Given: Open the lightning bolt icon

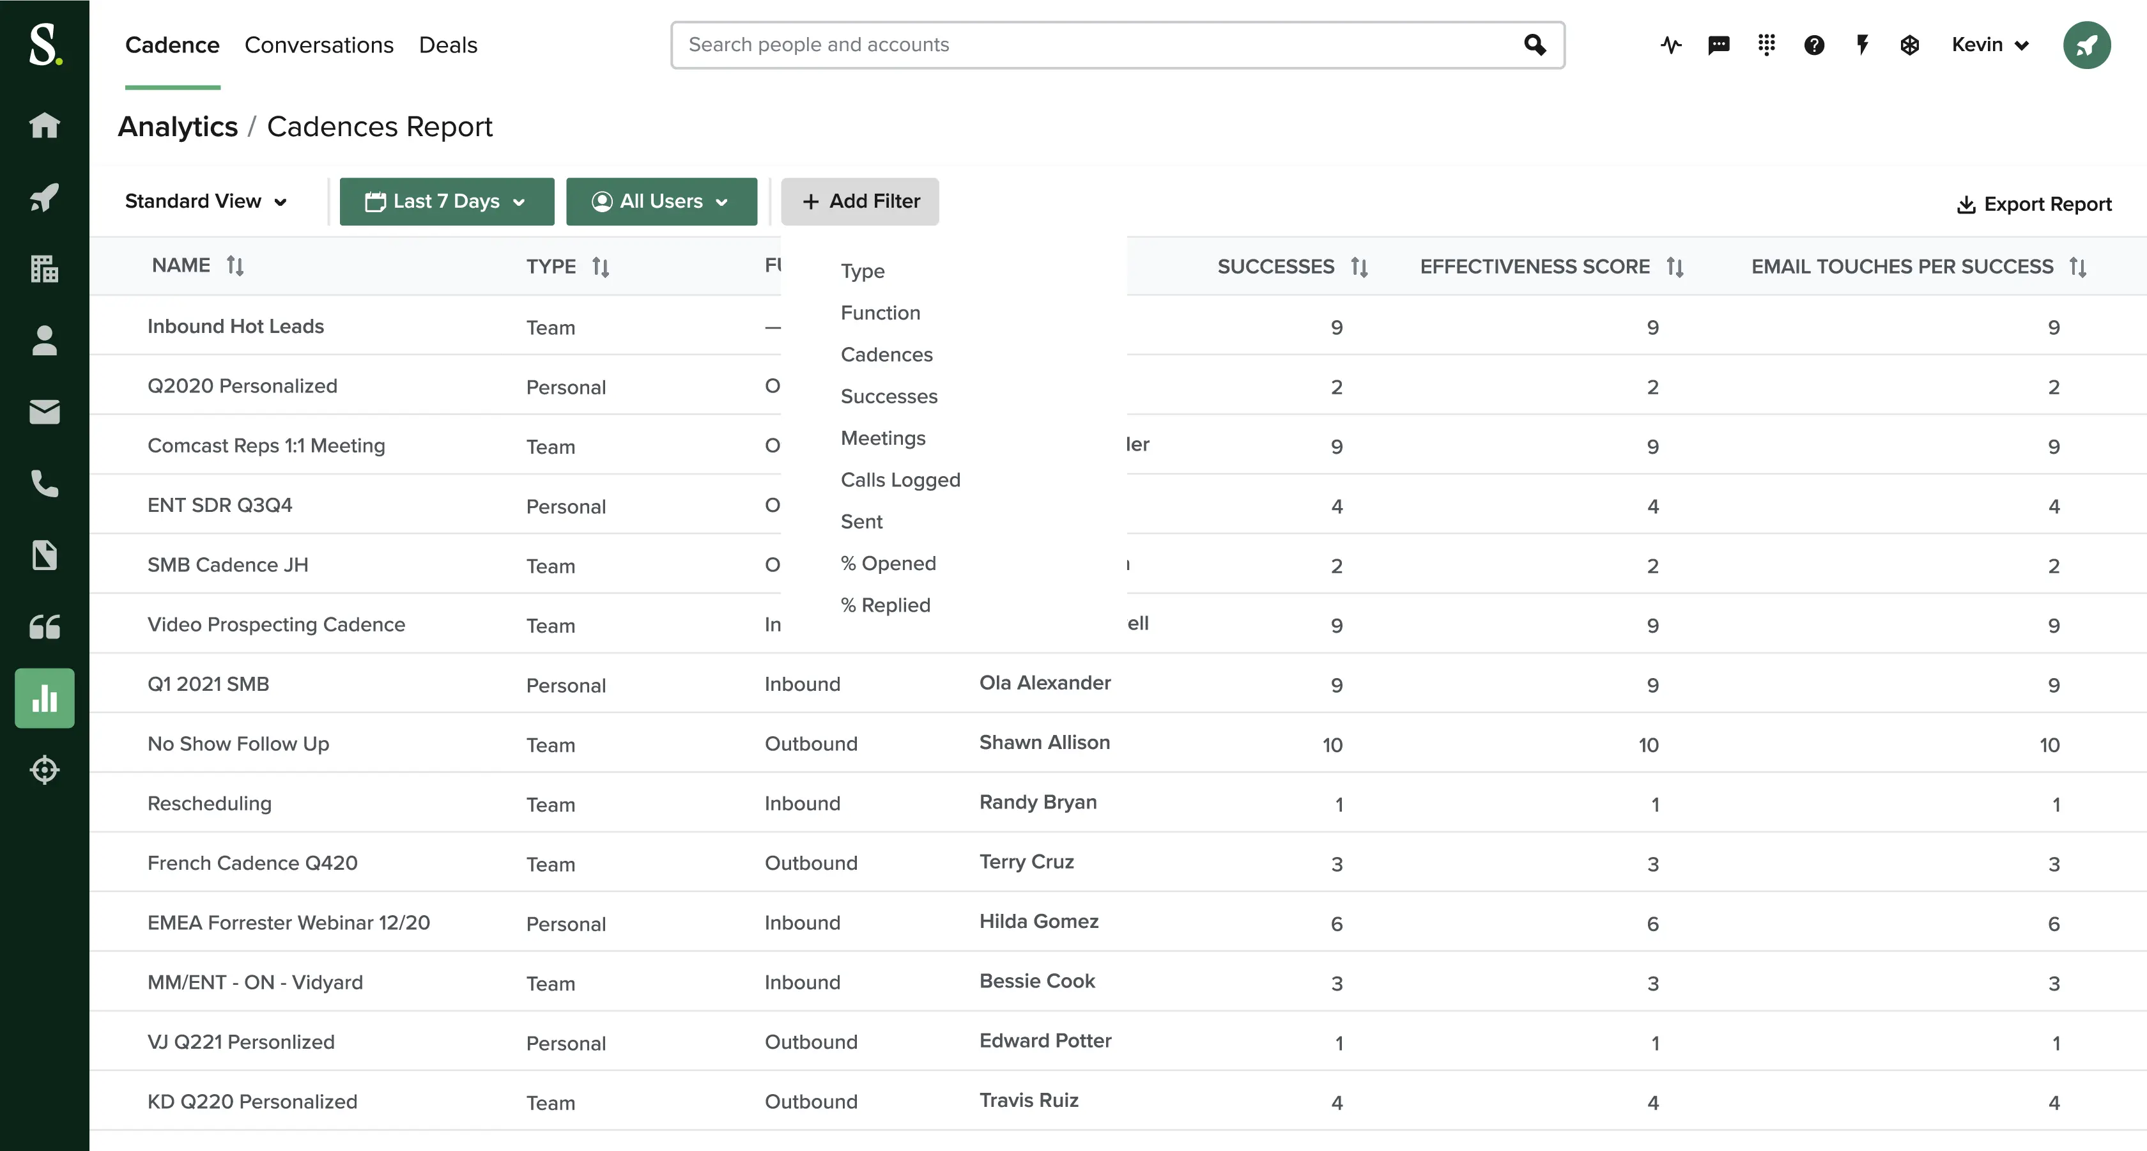Looking at the screenshot, I should (x=1862, y=45).
